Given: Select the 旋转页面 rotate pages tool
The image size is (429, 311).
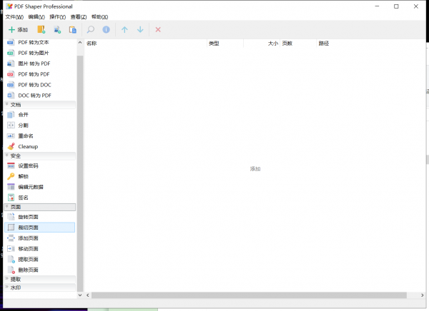Looking at the screenshot, I should pyautogui.click(x=40, y=217).
